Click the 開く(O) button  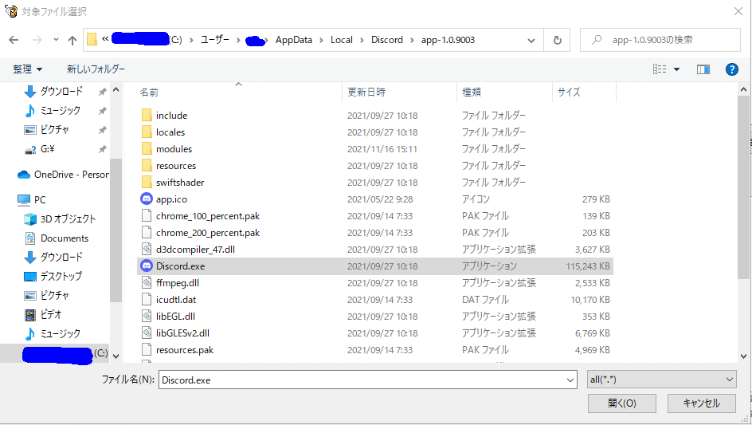click(622, 403)
